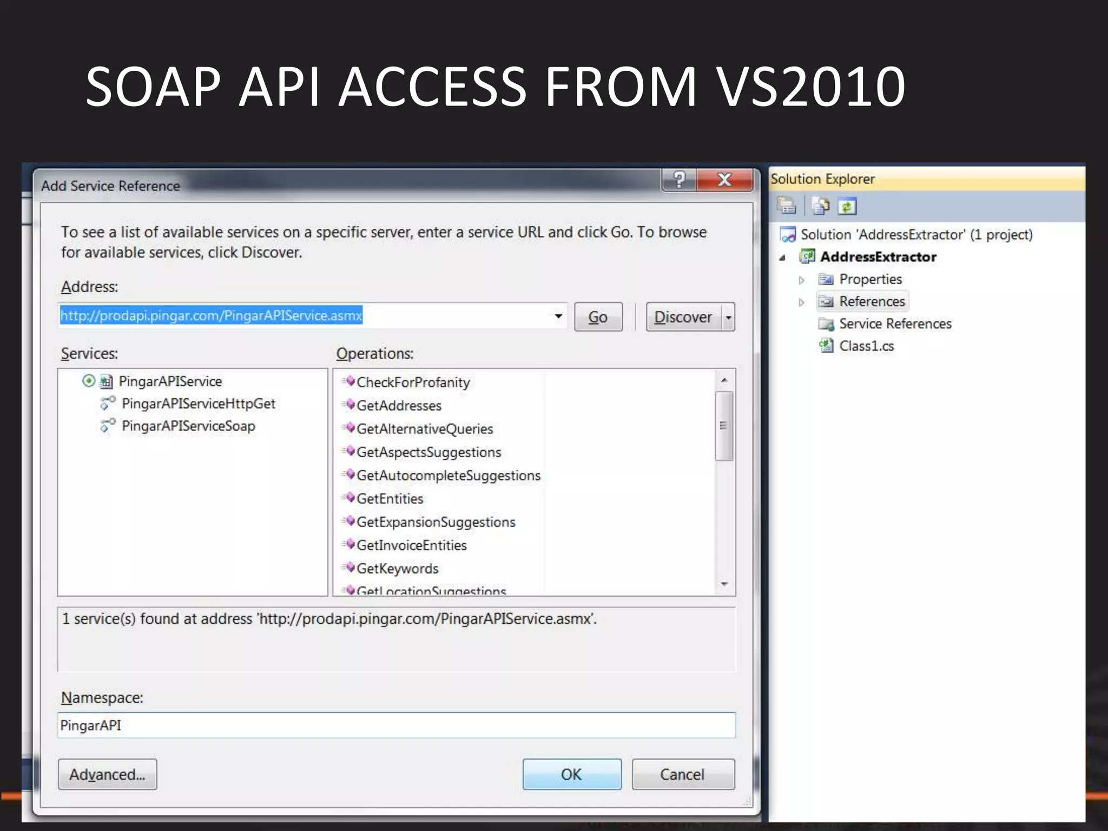Collapse the AddressExtractor project node
Image resolution: width=1108 pixels, height=831 pixels.
782,258
